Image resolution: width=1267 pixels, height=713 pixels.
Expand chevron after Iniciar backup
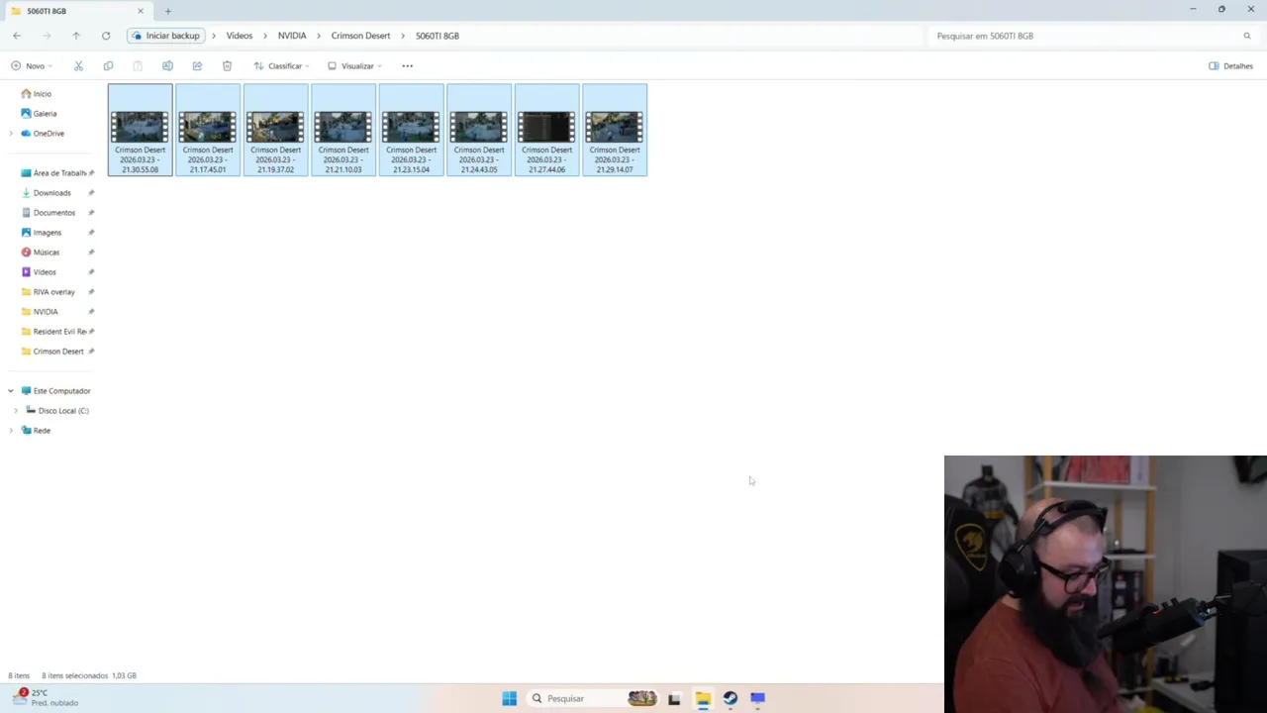point(213,36)
